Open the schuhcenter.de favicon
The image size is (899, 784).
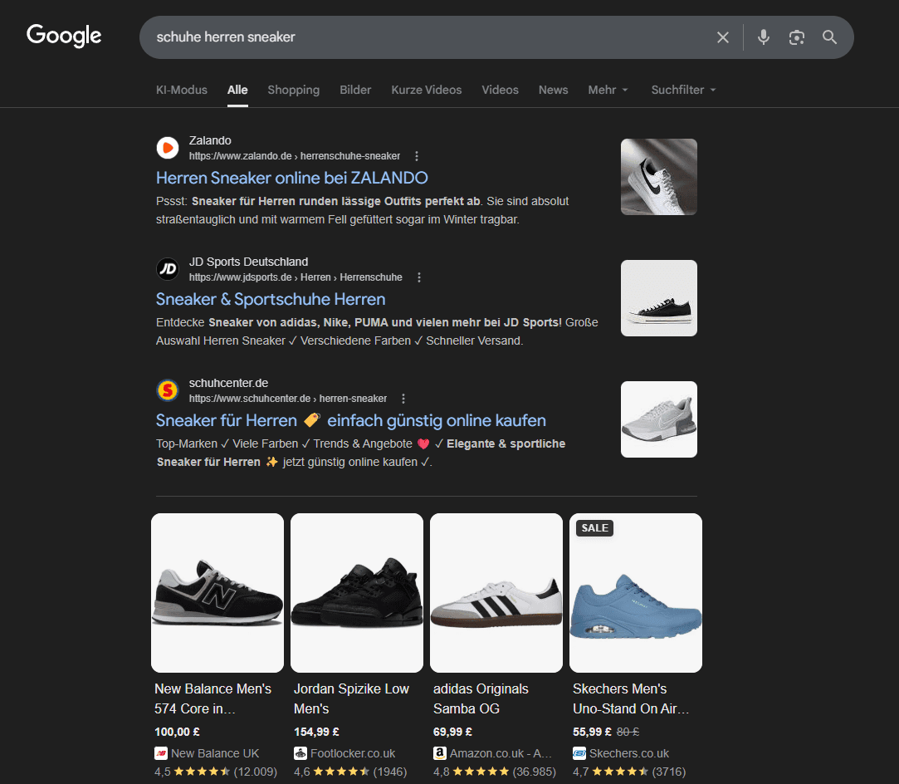pos(168,390)
